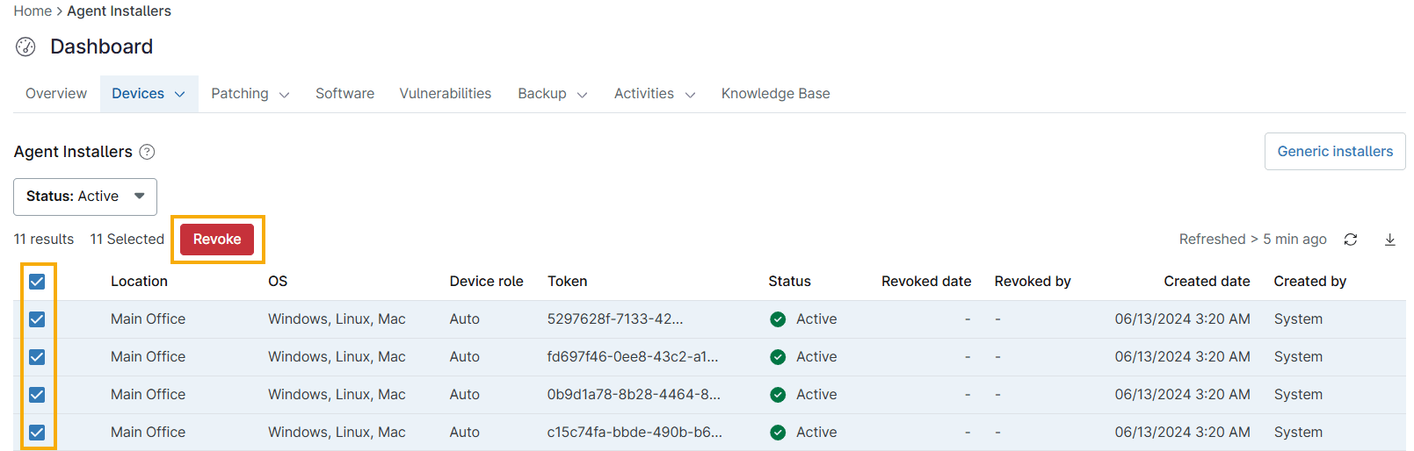Expand the Patching menu chevron
Viewport: 1414px width, 451px height.
pos(284,95)
